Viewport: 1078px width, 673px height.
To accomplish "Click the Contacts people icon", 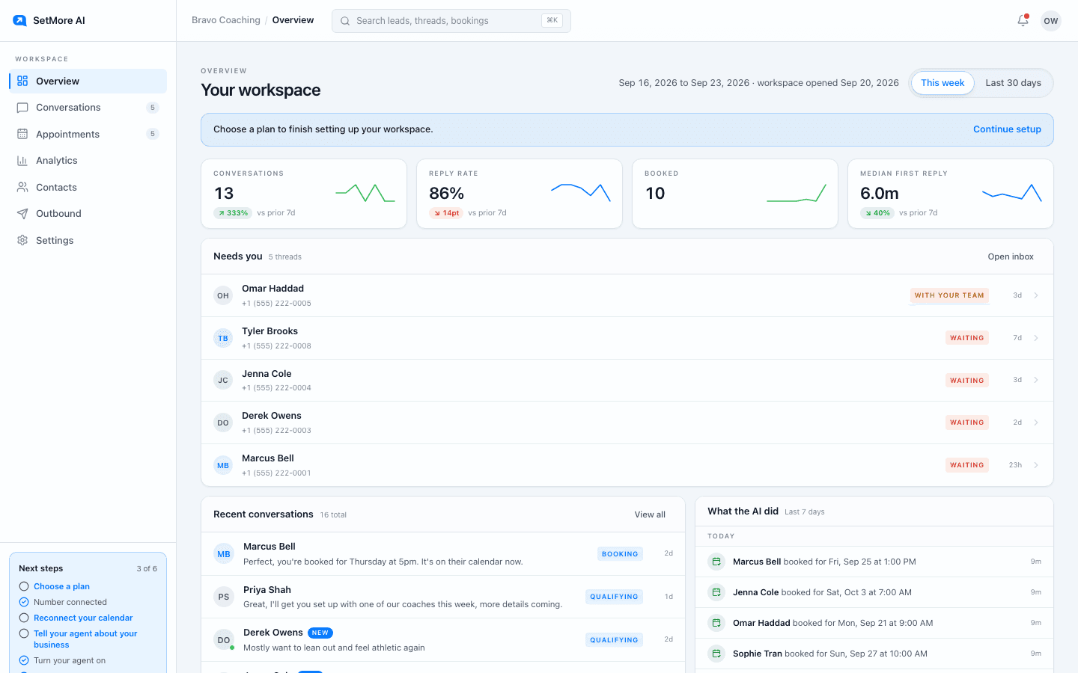I will [22, 187].
